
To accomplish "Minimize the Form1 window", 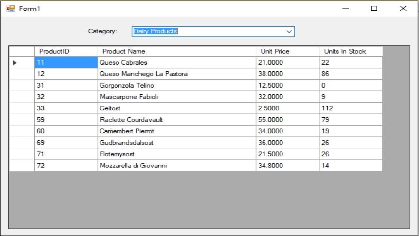I will (x=345, y=9).
